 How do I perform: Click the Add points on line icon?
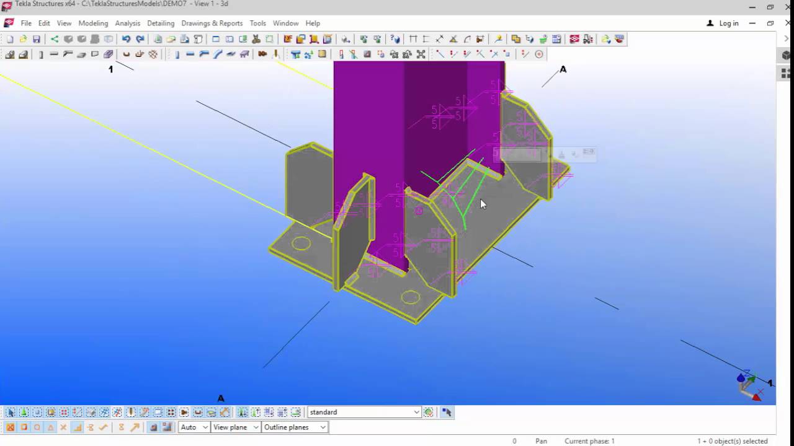coord(440,55)
